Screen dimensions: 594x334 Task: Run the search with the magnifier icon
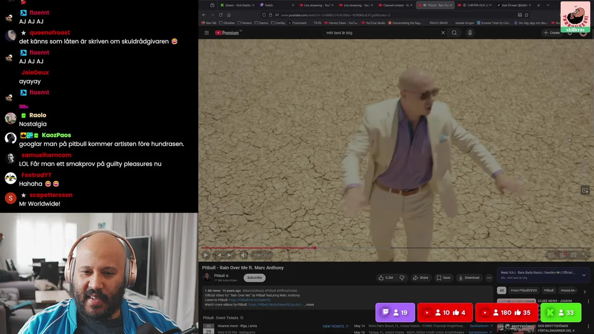(454, 32)
